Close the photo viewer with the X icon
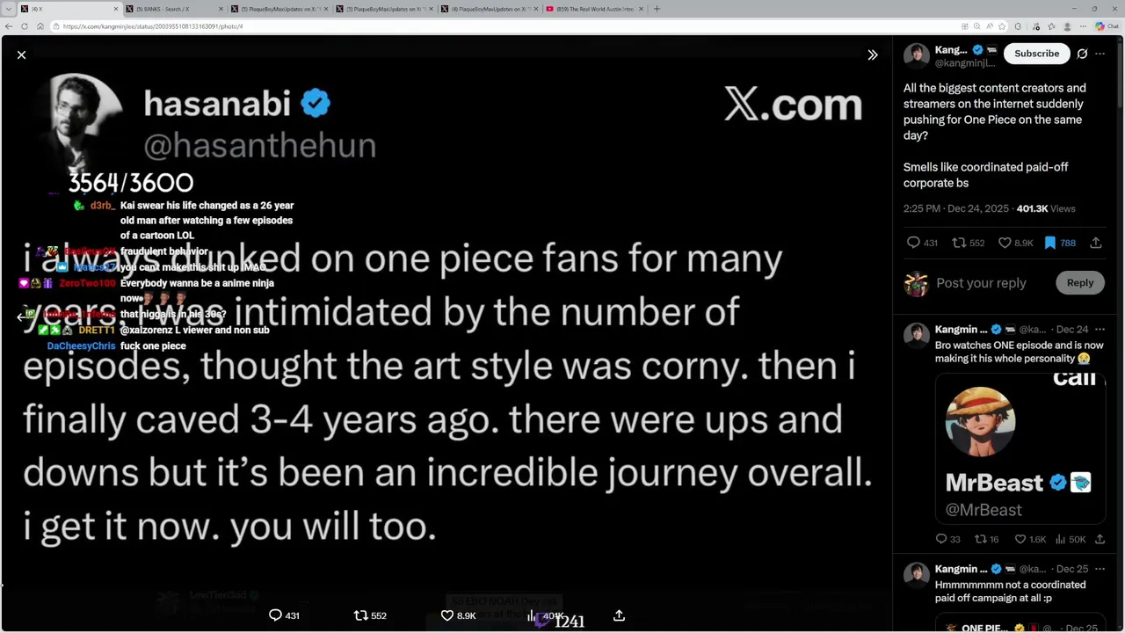The width and height of the screenshot is (1125, 633). [x=21, y=55]
